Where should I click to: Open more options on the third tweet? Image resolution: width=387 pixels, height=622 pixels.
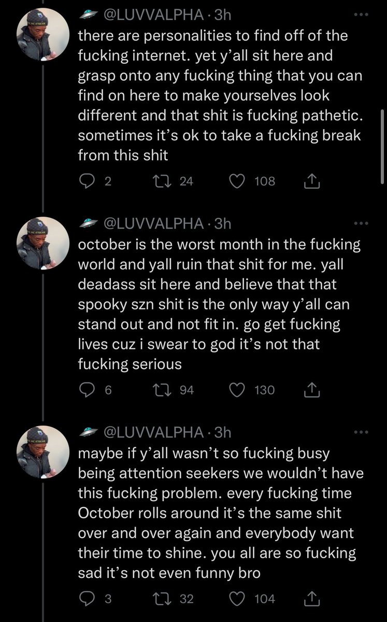pyautogui.click(x=360, y=432)
